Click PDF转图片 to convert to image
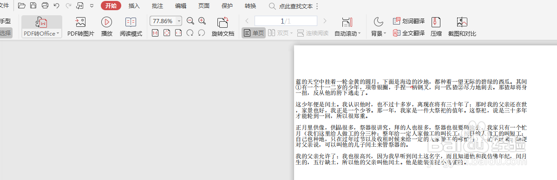 click(81, 27)
